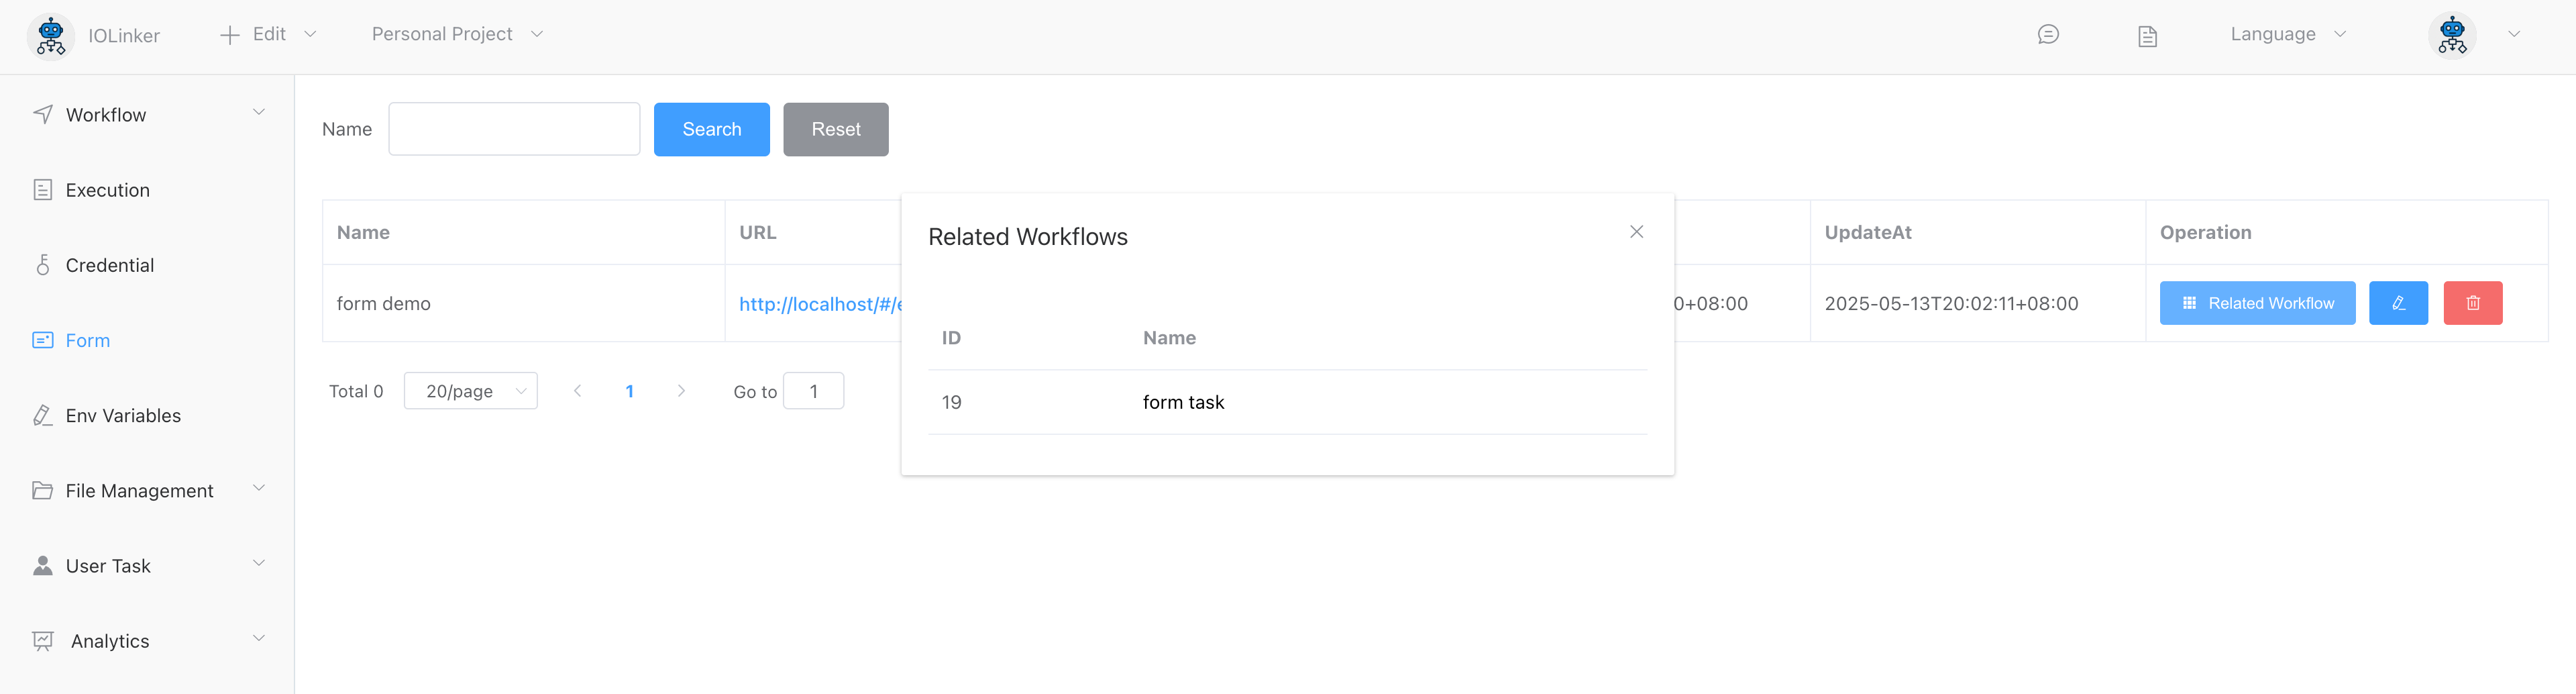
Task: Open Credential in the sidebar
Action: click(x=109, y=265)
